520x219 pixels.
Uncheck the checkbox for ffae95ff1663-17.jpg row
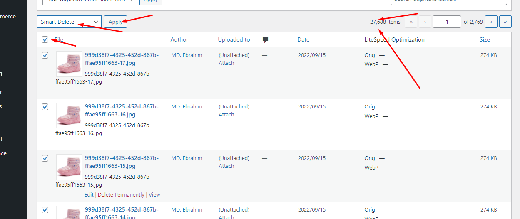pyautogui.click(x=45, y=55)
